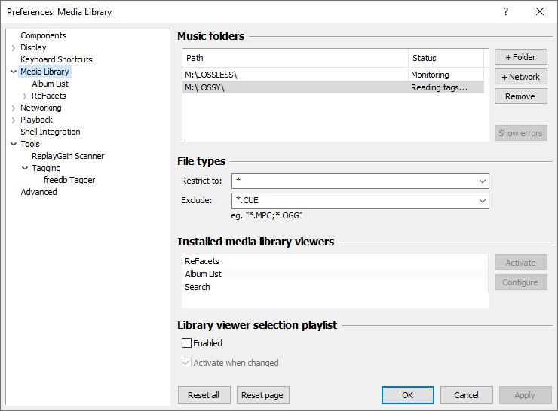Enable the library viewer selection playlist checkbox
The height and width of the screenshot is (411, 558).
click(x=187, y=343)
